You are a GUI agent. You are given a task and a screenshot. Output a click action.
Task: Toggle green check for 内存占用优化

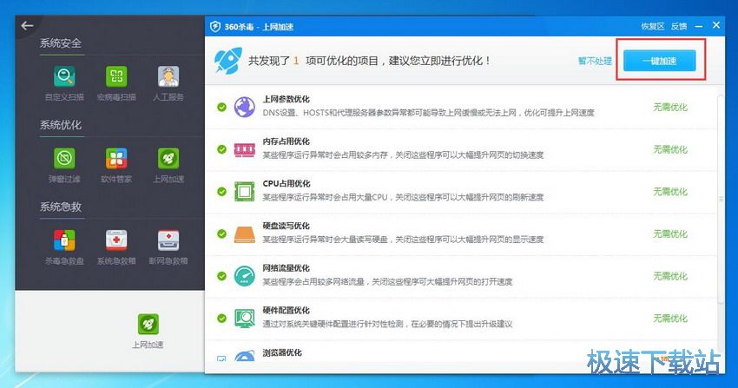coord(221,149)
